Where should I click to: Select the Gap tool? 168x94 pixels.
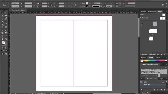pyautogui.click(x=6, y=16)
